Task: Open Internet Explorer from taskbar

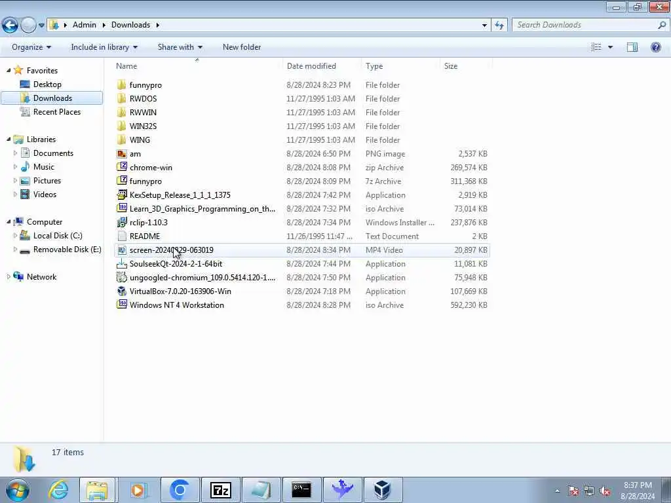Action: pos(58,490)
